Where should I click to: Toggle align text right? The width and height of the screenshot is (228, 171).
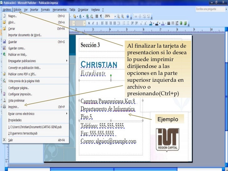coord(111,23)
